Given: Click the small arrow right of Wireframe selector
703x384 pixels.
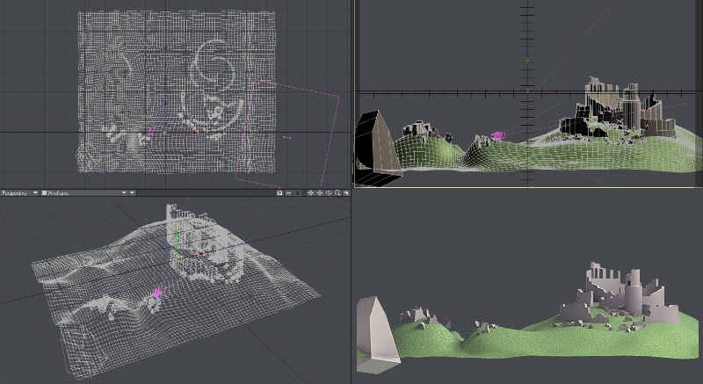Looking at the screenshot, I should point(133,192).
